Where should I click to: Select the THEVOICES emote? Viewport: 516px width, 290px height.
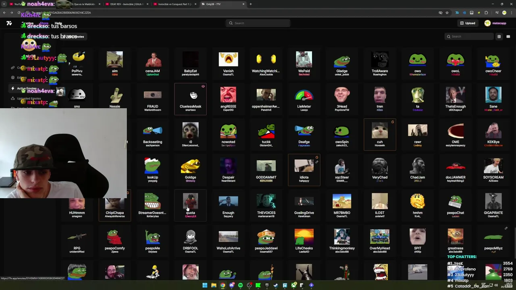coord(266,205)
